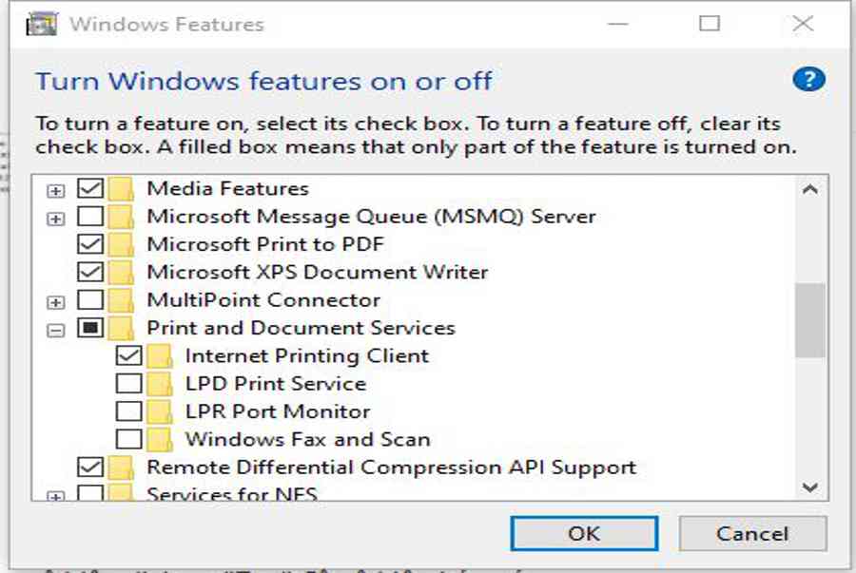Click the Internet Printing Client folder icon
856x573 pixels.
(x=160, y=356)
